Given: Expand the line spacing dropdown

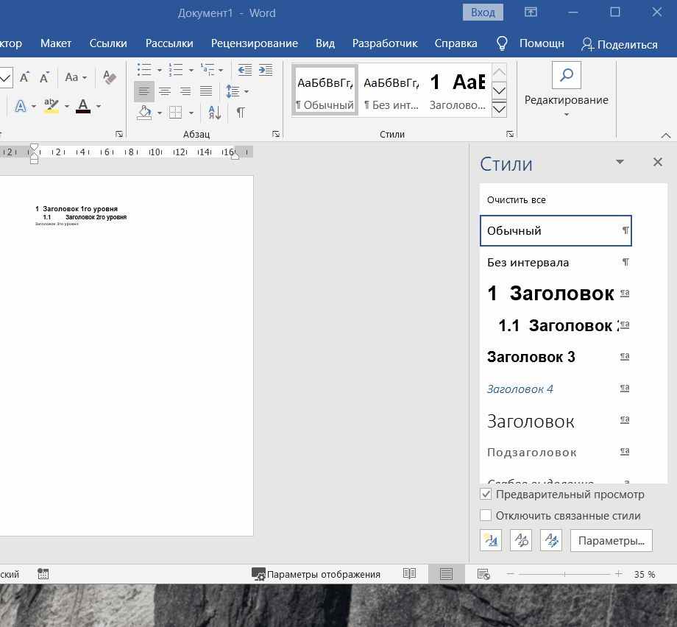Looking at the screenshot, I should click(x=247, y=91).
